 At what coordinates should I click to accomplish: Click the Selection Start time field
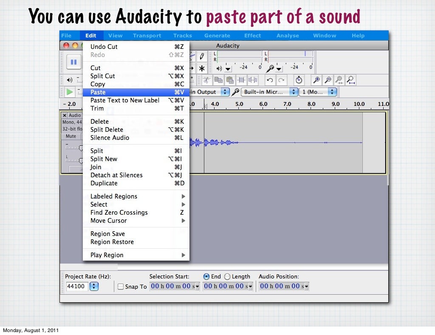point(172,286)
